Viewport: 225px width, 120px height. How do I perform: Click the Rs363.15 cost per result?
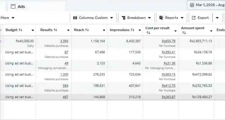[x=169, y=75]
